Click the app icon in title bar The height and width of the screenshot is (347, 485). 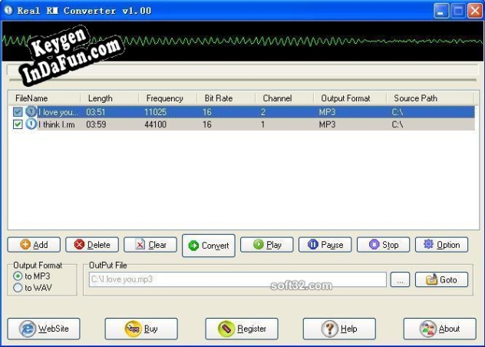8,10
